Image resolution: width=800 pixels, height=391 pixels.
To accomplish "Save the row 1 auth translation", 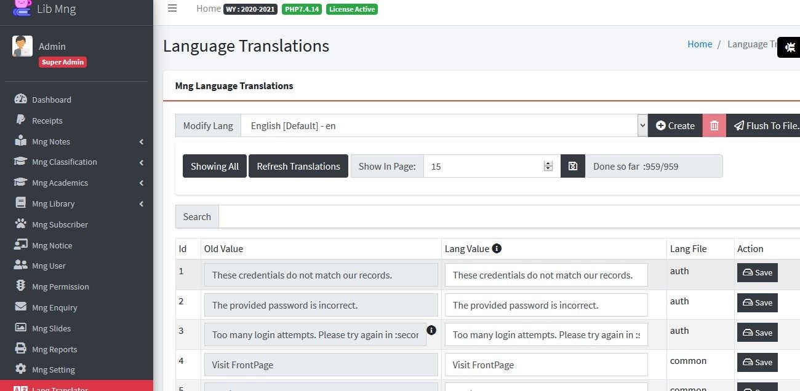I will tap(757, 272).
